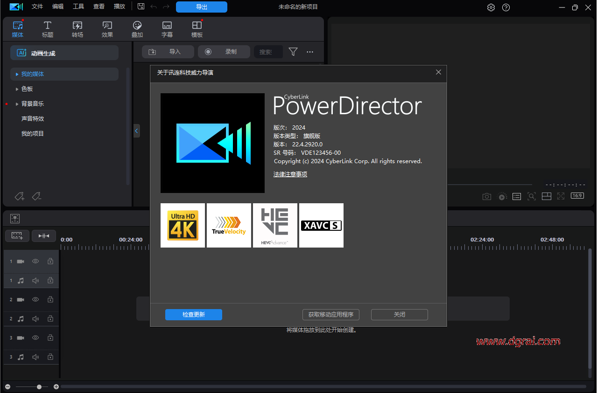Open the three-dots more options menu

click(310, 52)
